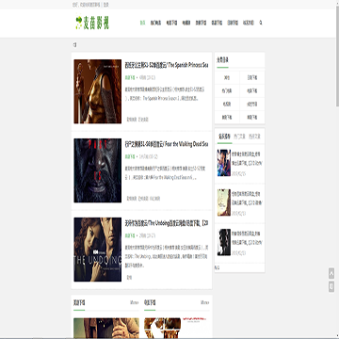Screen dimensions: 339x339
Task: Switch to the second sidebar ranking tab
Action: pyautogui.click(x=240, y=137)
